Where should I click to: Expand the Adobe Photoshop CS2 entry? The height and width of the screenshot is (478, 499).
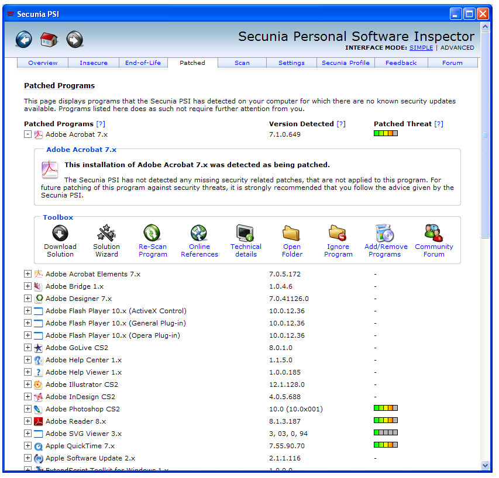27,409
